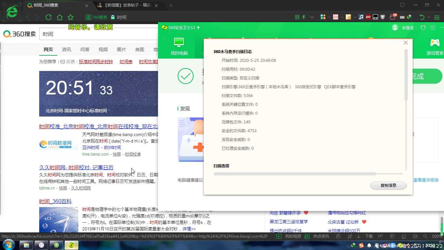444x250 pixels.
Task: Open 查看查杀报告 link in 360安全卫士
Action: coord(426,180)
